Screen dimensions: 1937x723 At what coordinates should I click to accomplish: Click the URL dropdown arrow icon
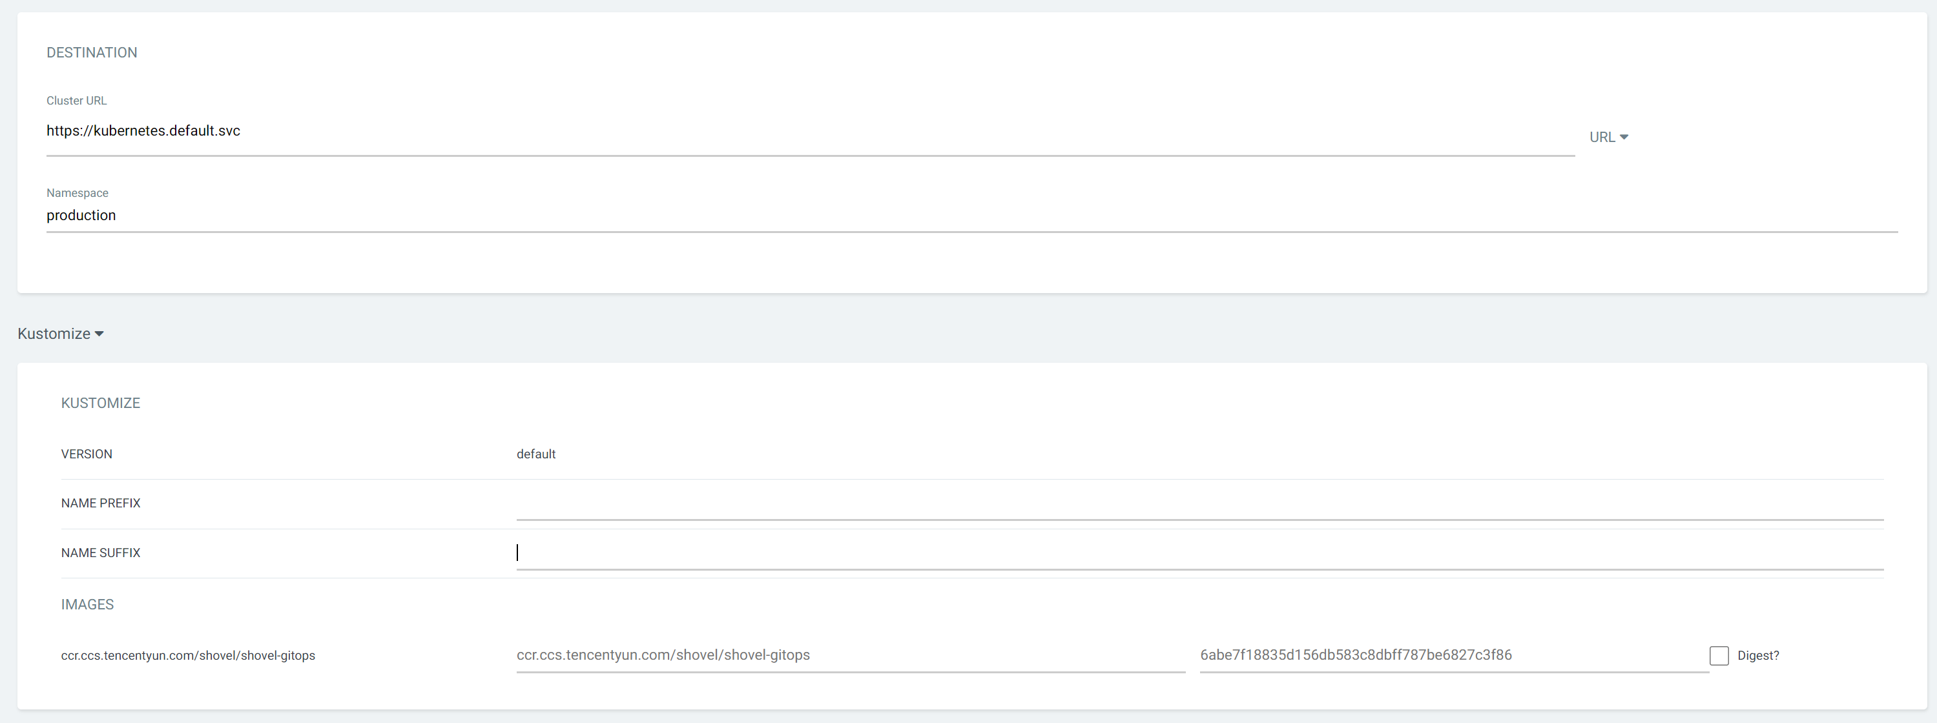click(1625, 137)
